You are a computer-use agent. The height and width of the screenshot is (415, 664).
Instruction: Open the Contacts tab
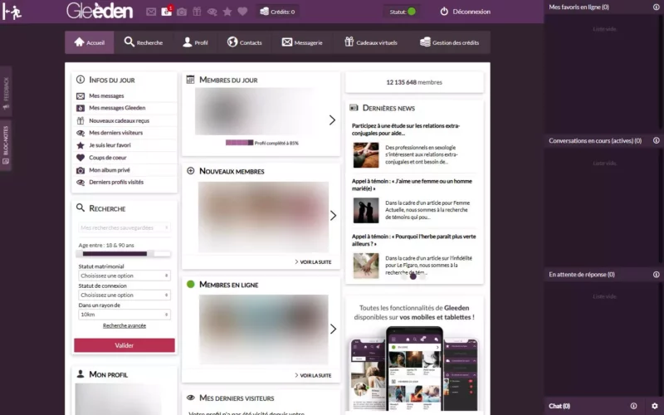click(x=244, y=42)
